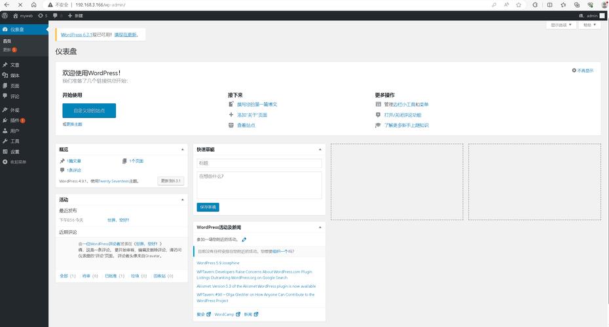Click 更新到6.3.1 button in 概览
The image size is (609, 327).
pyautogui.click(x=171, y=181)
